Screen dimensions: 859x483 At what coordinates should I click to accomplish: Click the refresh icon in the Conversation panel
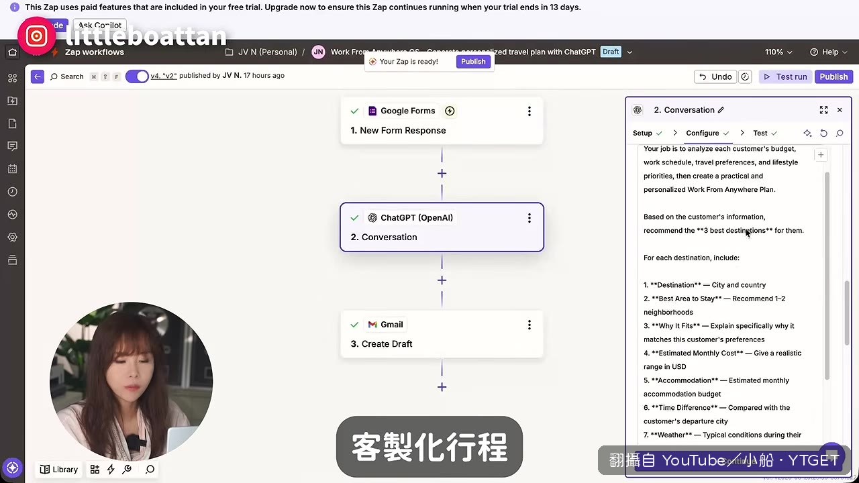coord(823,133)
